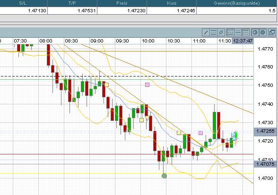Select the trend line drawing tool
Screen dimensions: 278x195
click(x=206, y=33)
